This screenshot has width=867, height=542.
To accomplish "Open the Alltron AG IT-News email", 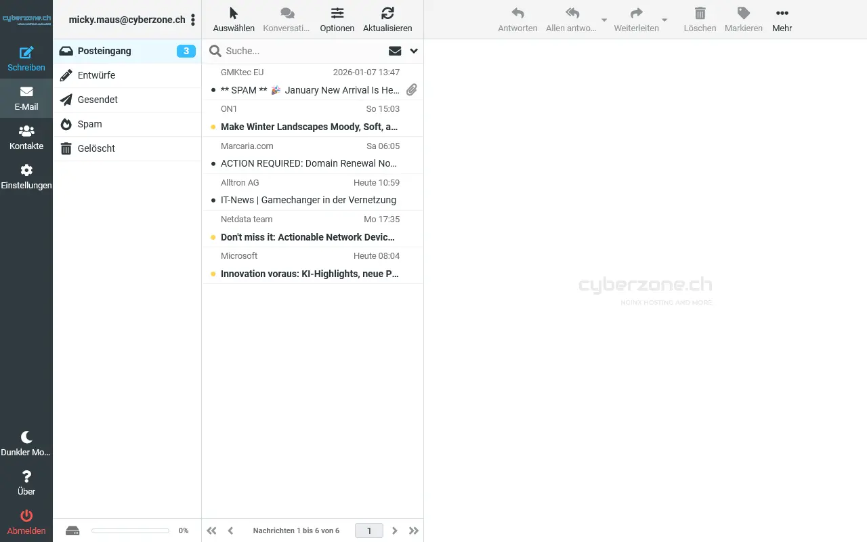I will tap(308, 200).
